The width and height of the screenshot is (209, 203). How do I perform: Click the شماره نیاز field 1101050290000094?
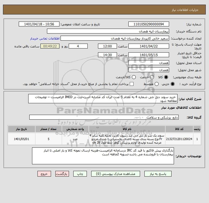(x=149, y=24)
